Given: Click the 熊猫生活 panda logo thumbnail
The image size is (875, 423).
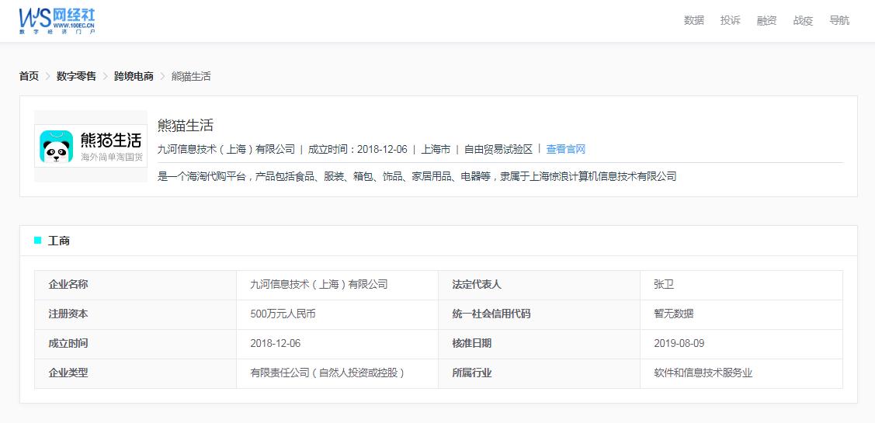Looking at the screenshot, I should coord(91,146).
